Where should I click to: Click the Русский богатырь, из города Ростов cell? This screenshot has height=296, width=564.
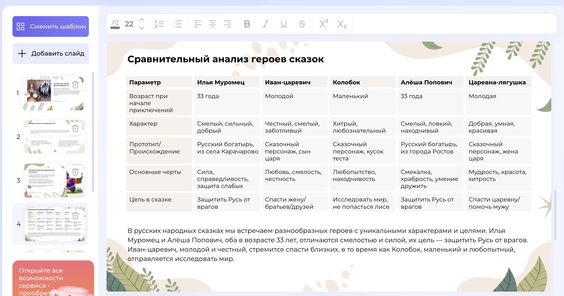(x=431, y=151)
